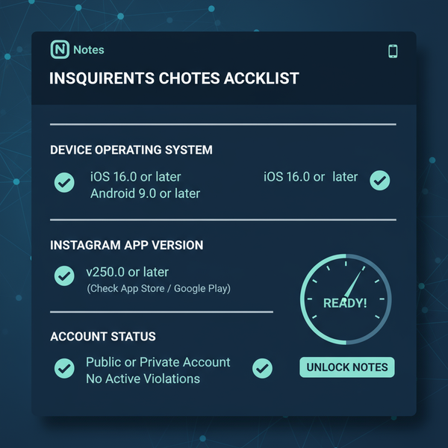
Task: Click the READY! gauge center
Action: [345, 303]
